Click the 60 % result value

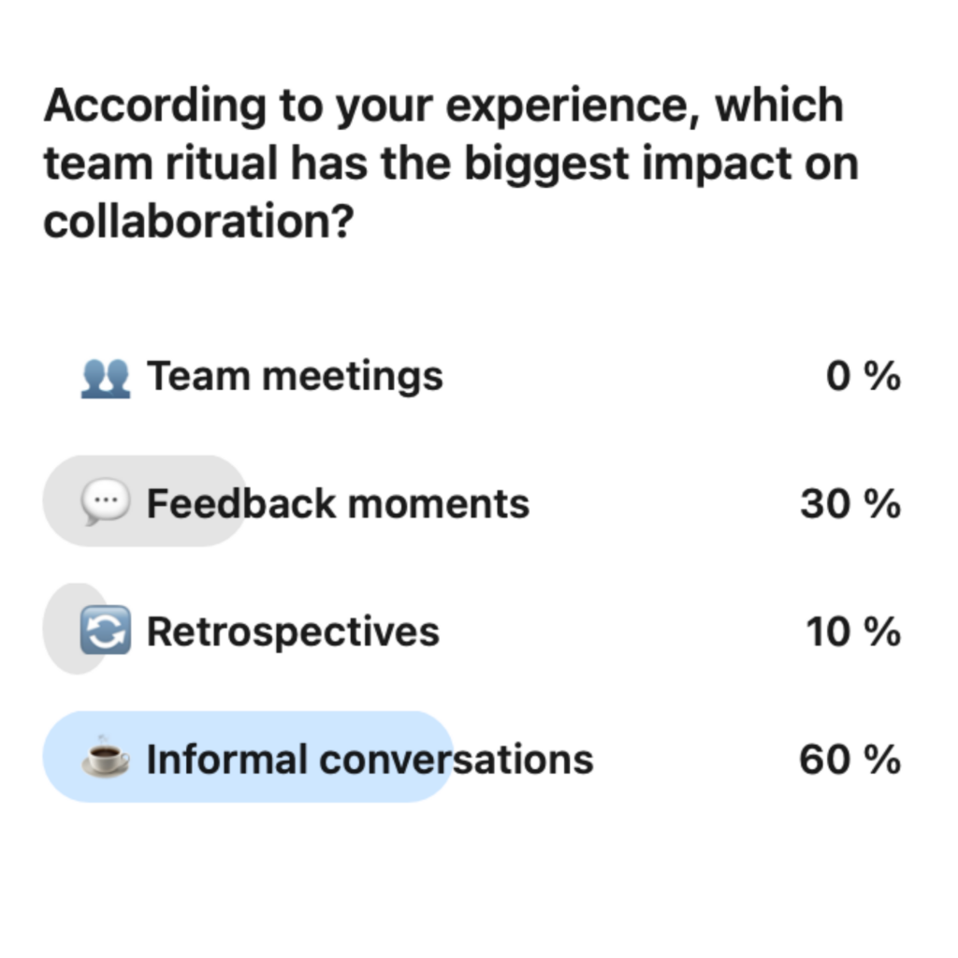pyautogui.click(x=849, y=760)
